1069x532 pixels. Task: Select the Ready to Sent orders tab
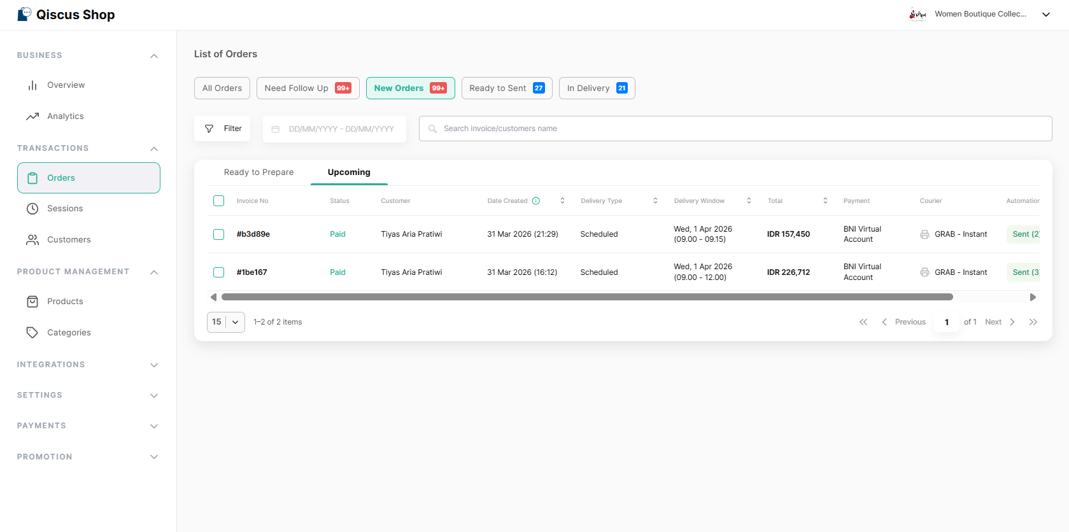tap(506, 88)
